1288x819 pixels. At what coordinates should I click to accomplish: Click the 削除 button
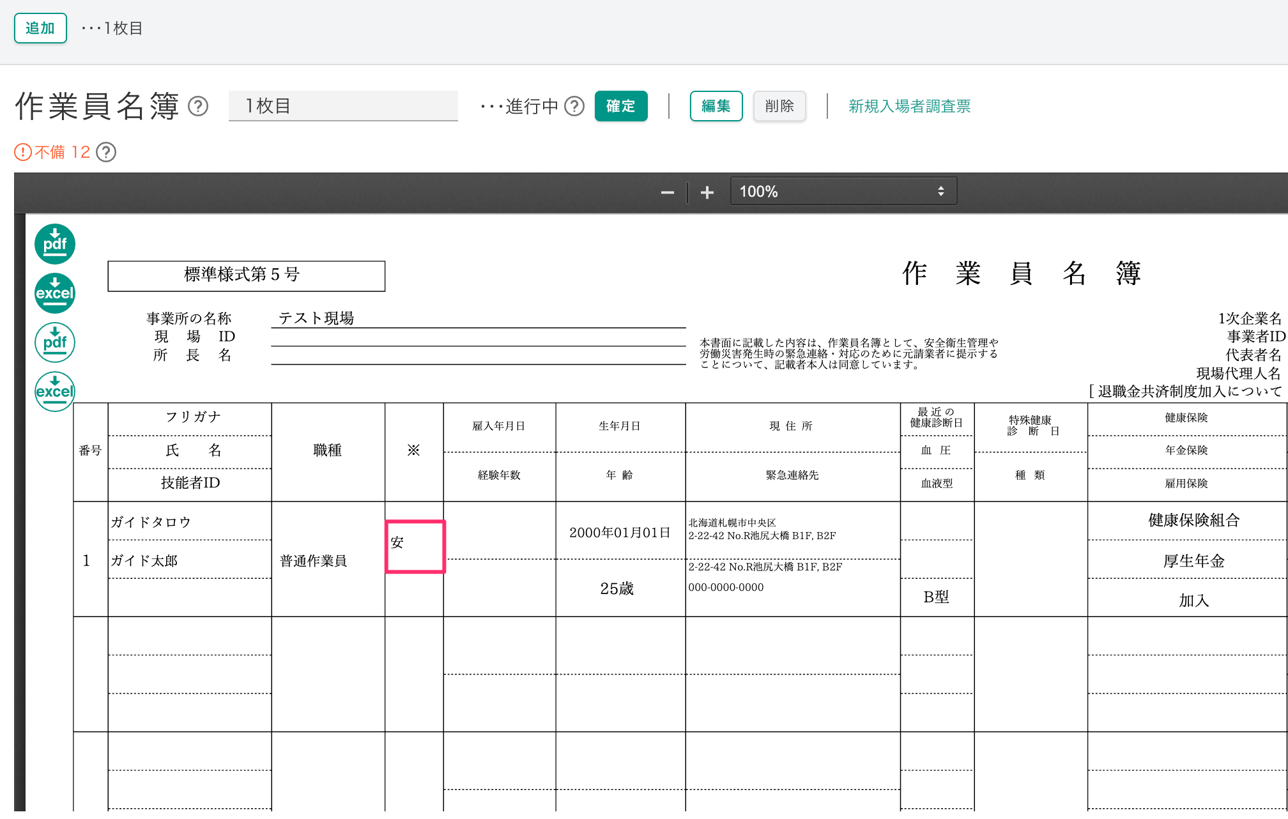tap(779, 106)
